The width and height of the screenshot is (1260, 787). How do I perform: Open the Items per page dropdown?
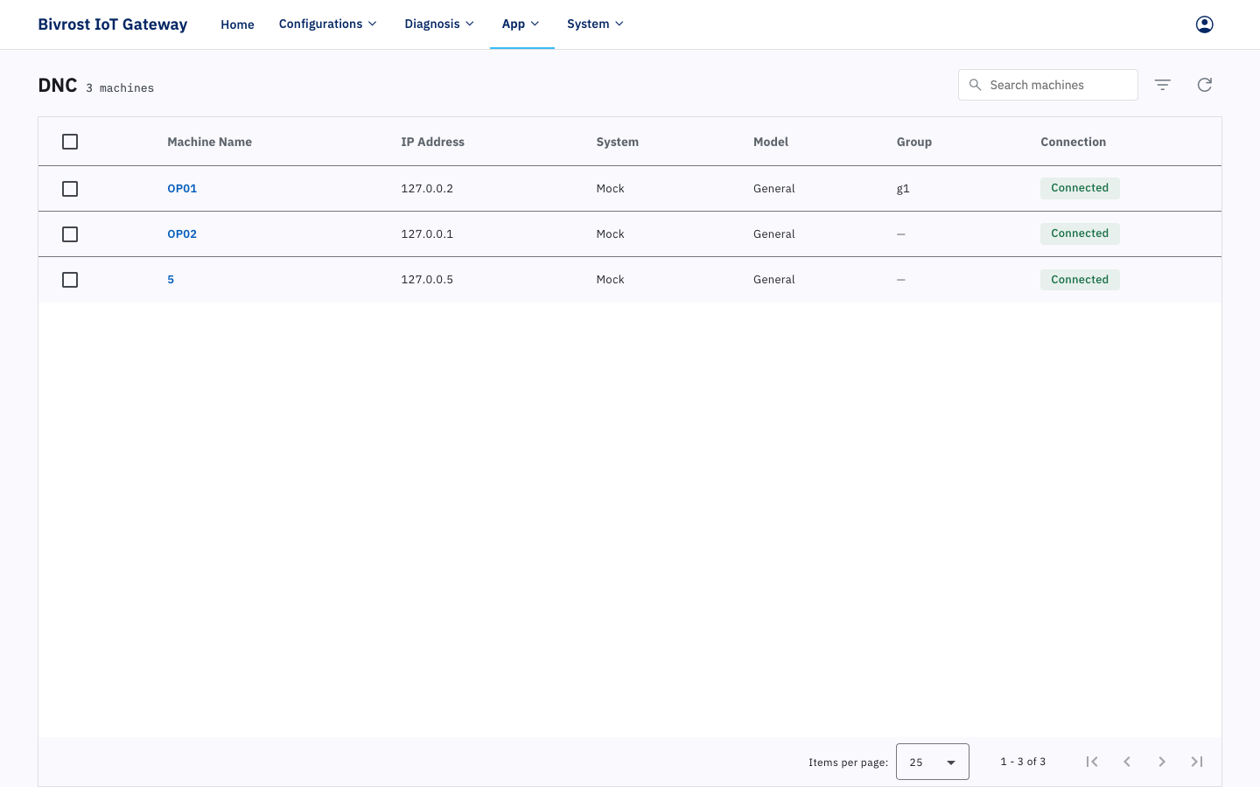932,762
